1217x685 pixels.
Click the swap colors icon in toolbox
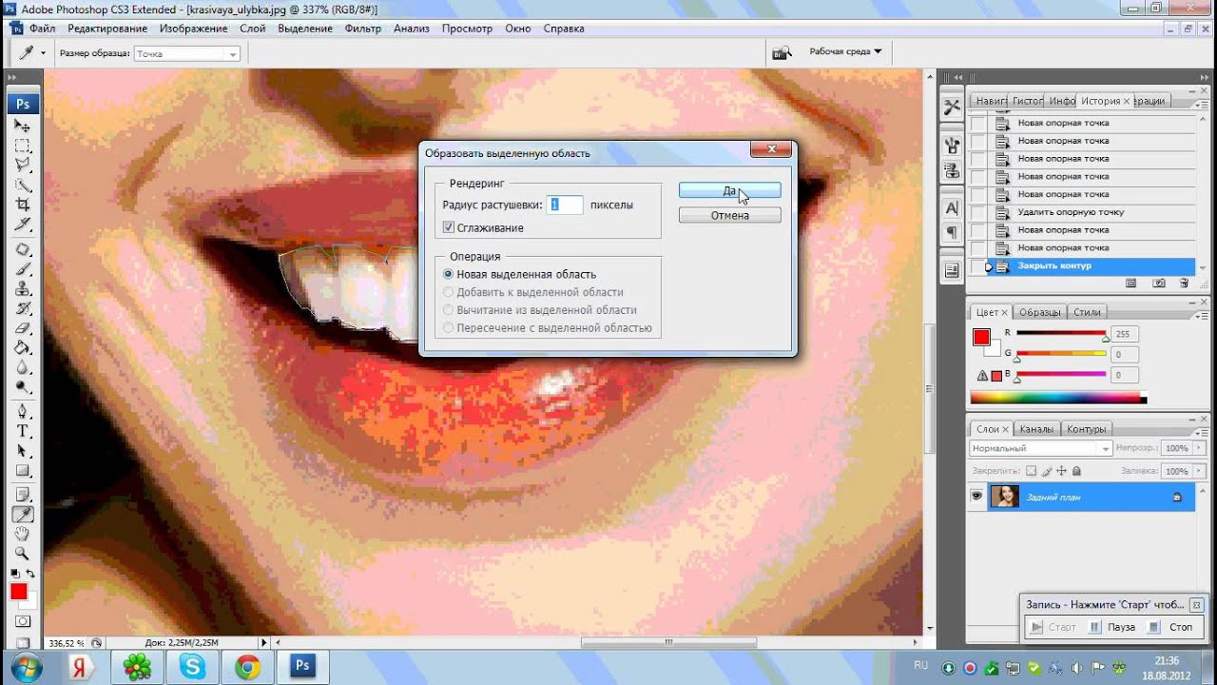pyautogui.click(x=30, y=574)
